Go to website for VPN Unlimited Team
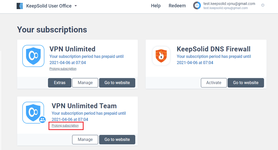Screen dimensions: 278x150 click(117, 140)
